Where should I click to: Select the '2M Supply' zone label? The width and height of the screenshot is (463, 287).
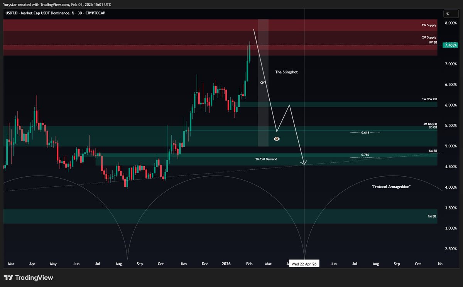pyautogui.click(x=429, y=37)
